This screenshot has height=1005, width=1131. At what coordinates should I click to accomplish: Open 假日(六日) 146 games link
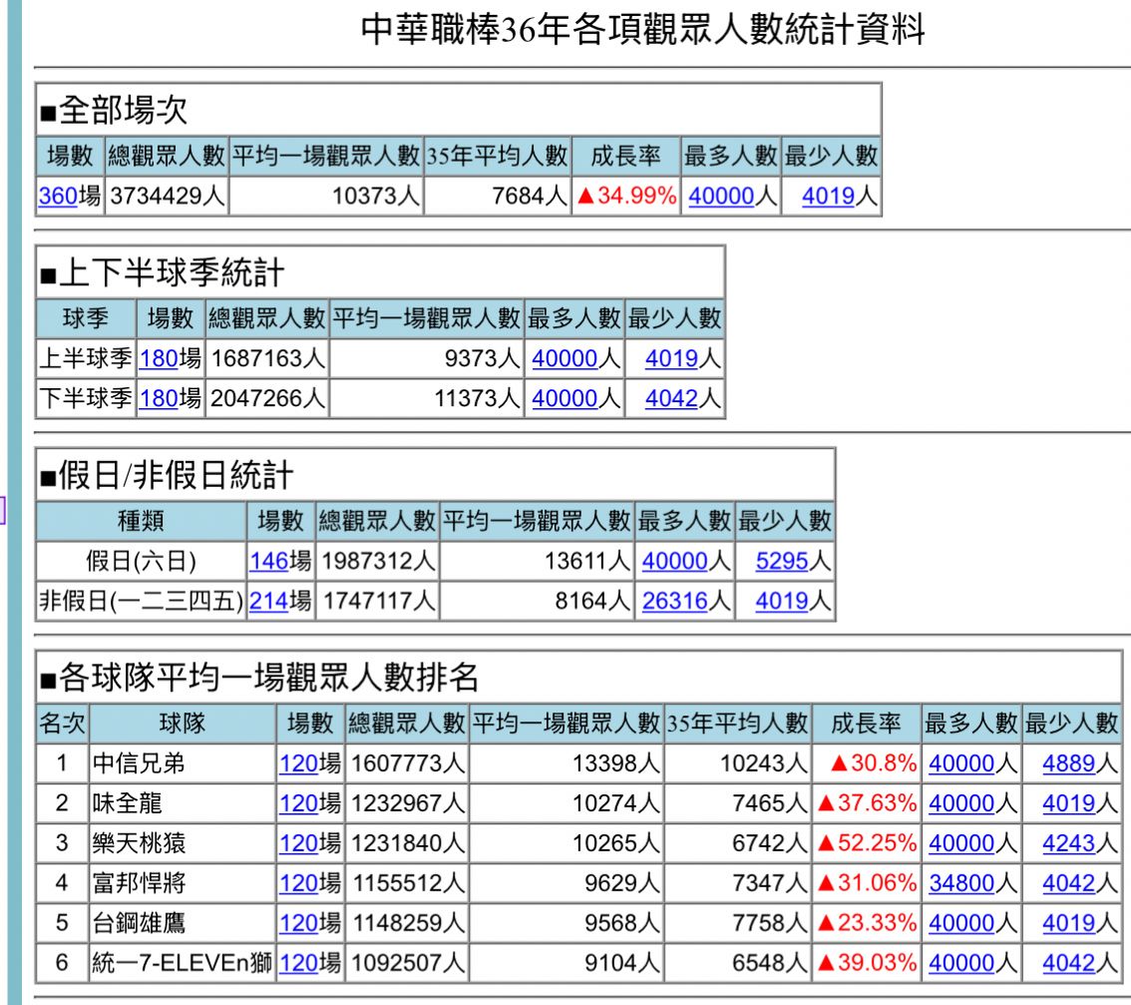(x=268, y=561)
